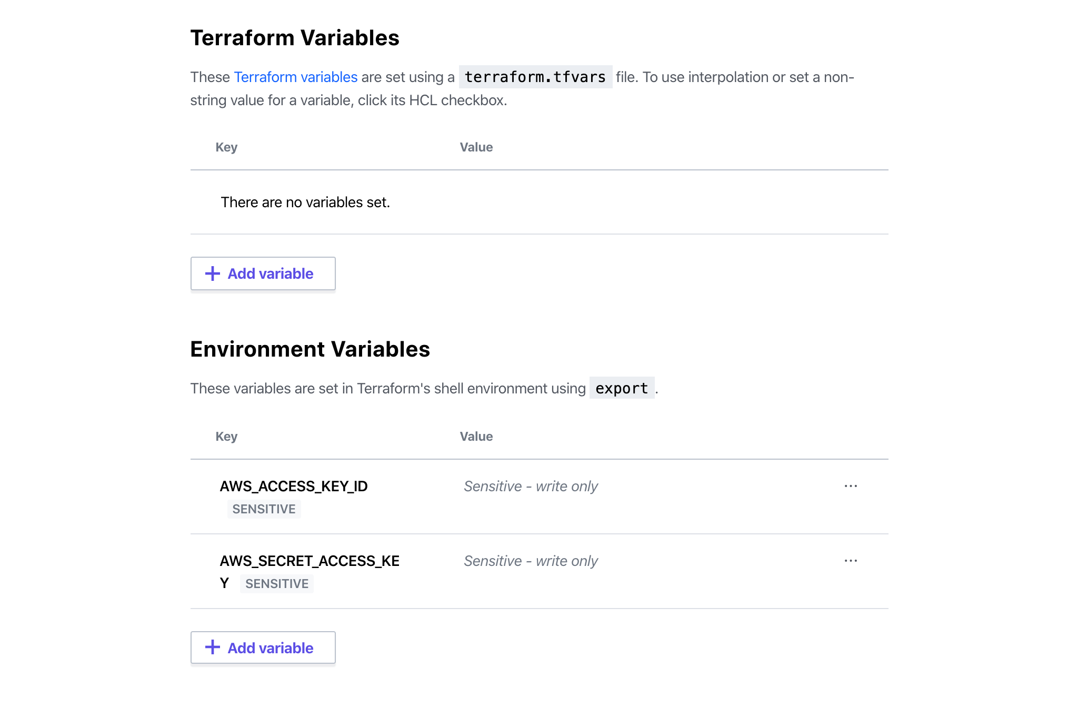1078x709 pixels.
Task: Click plus icon in Terraform Add variable
Action: tap(212, 274)
